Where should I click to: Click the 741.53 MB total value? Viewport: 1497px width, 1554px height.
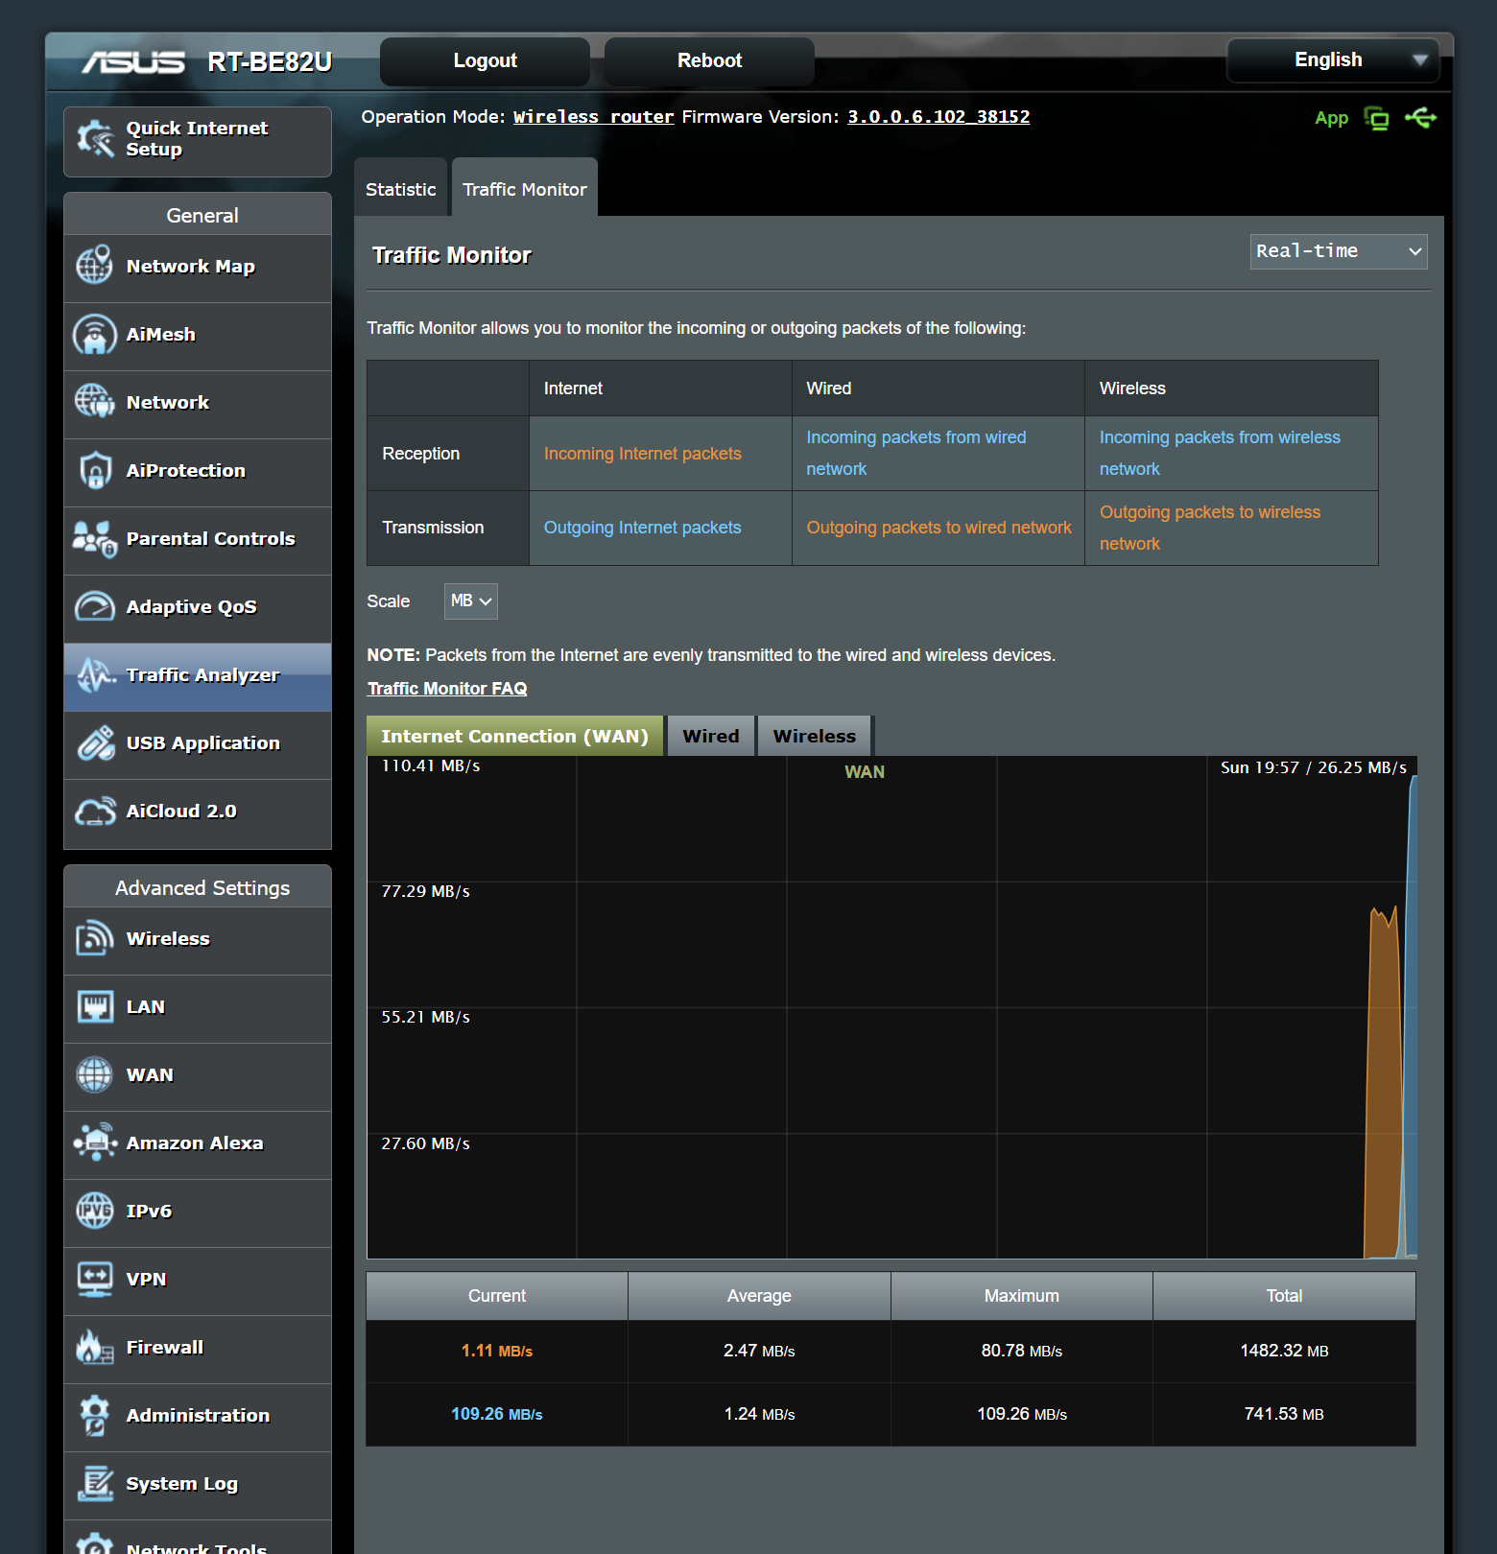click(x=1284, y=1414)
